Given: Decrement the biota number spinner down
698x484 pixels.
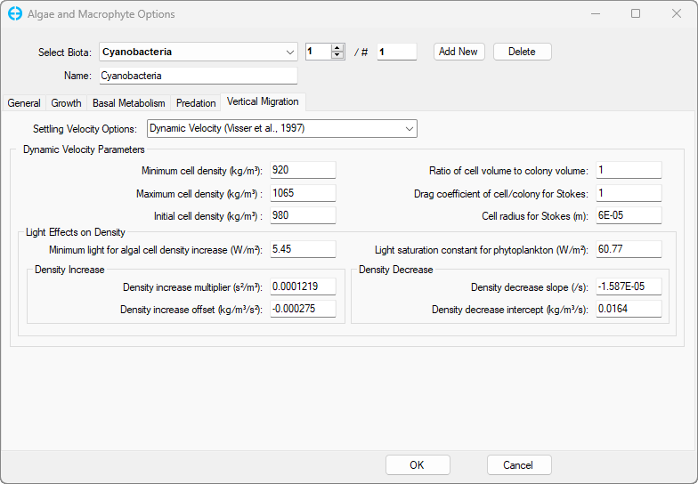Looking at the screenshot, I should [337, 56].
